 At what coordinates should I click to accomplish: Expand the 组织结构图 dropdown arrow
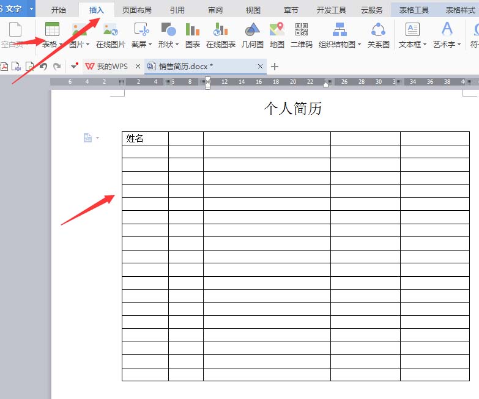359,45
